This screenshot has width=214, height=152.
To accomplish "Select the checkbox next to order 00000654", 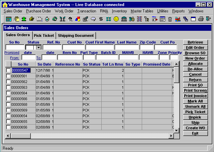I will click(8, 116).
